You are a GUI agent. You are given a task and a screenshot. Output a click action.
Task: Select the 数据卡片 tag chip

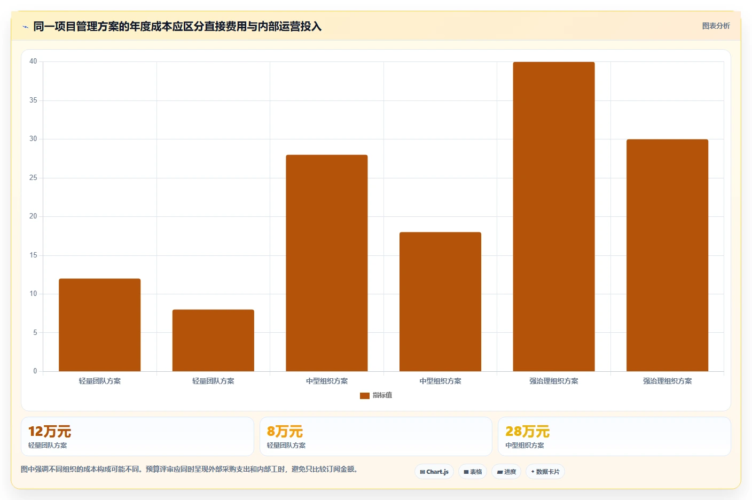click(545, 472)
